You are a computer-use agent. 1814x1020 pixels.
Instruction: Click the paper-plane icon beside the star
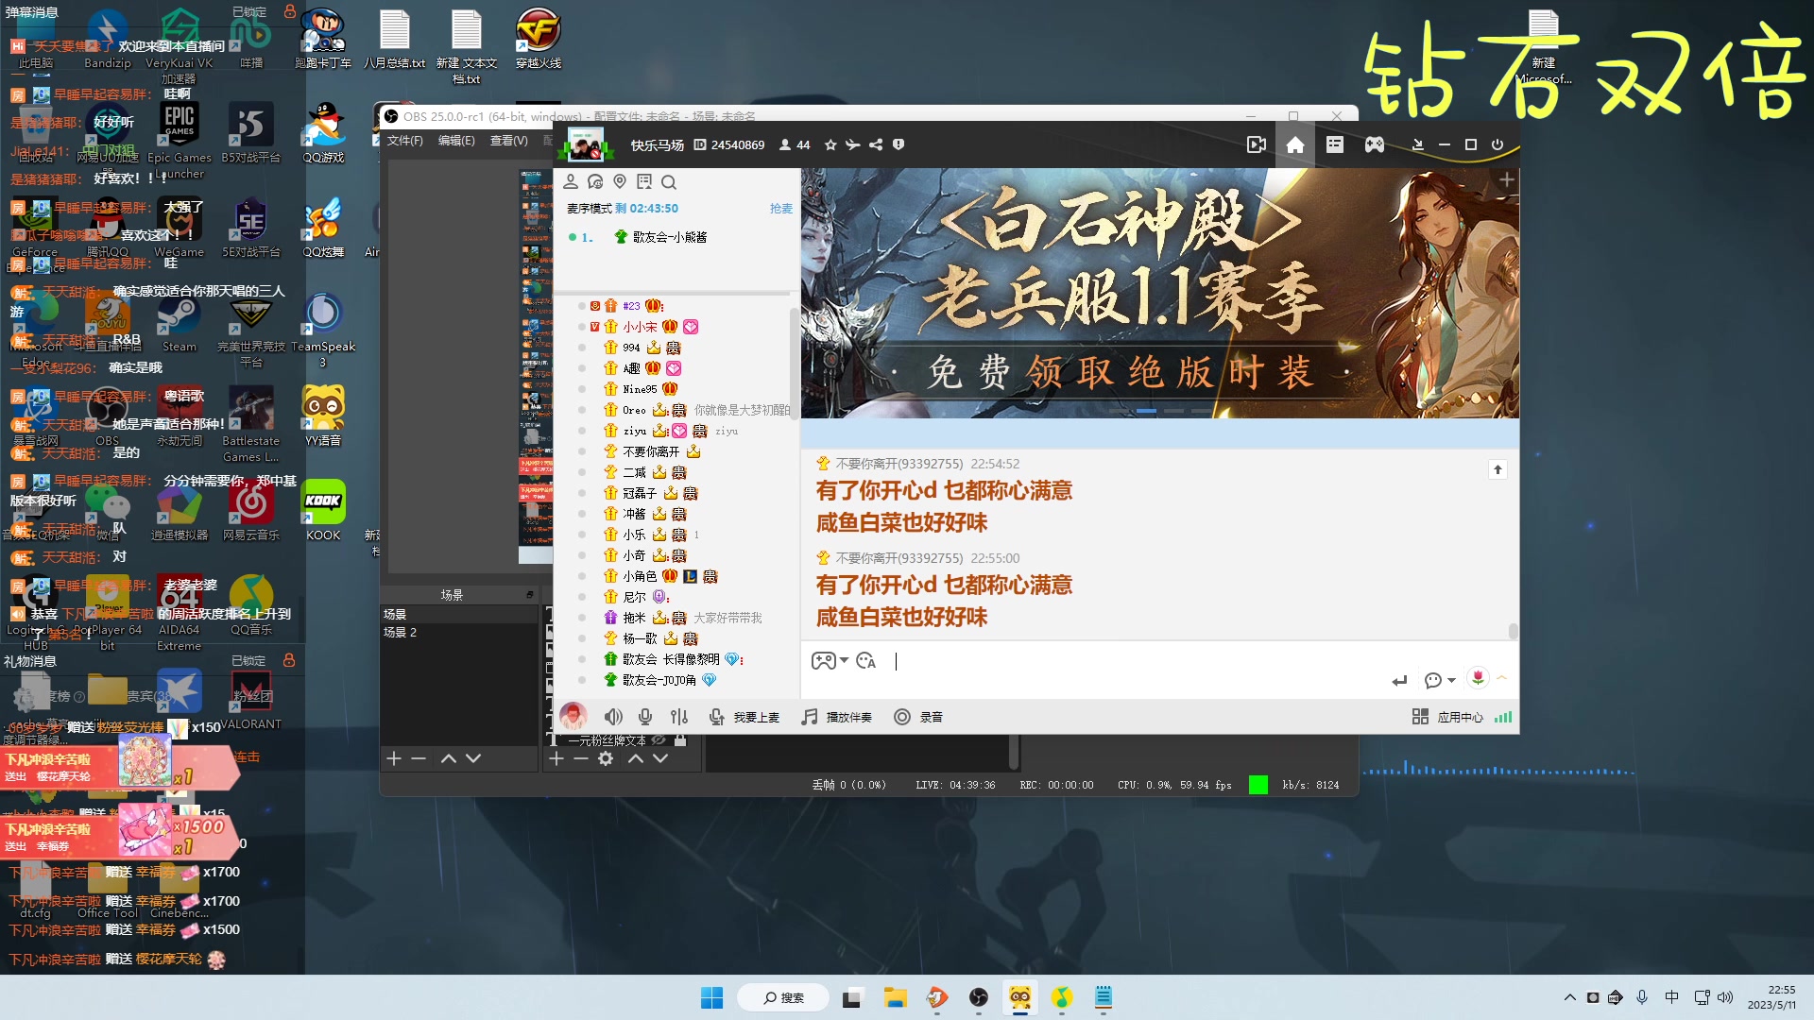click(x=853, y=144)
